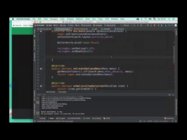Click the override gutter icon on line 36
187x140 pixels.
41,69
